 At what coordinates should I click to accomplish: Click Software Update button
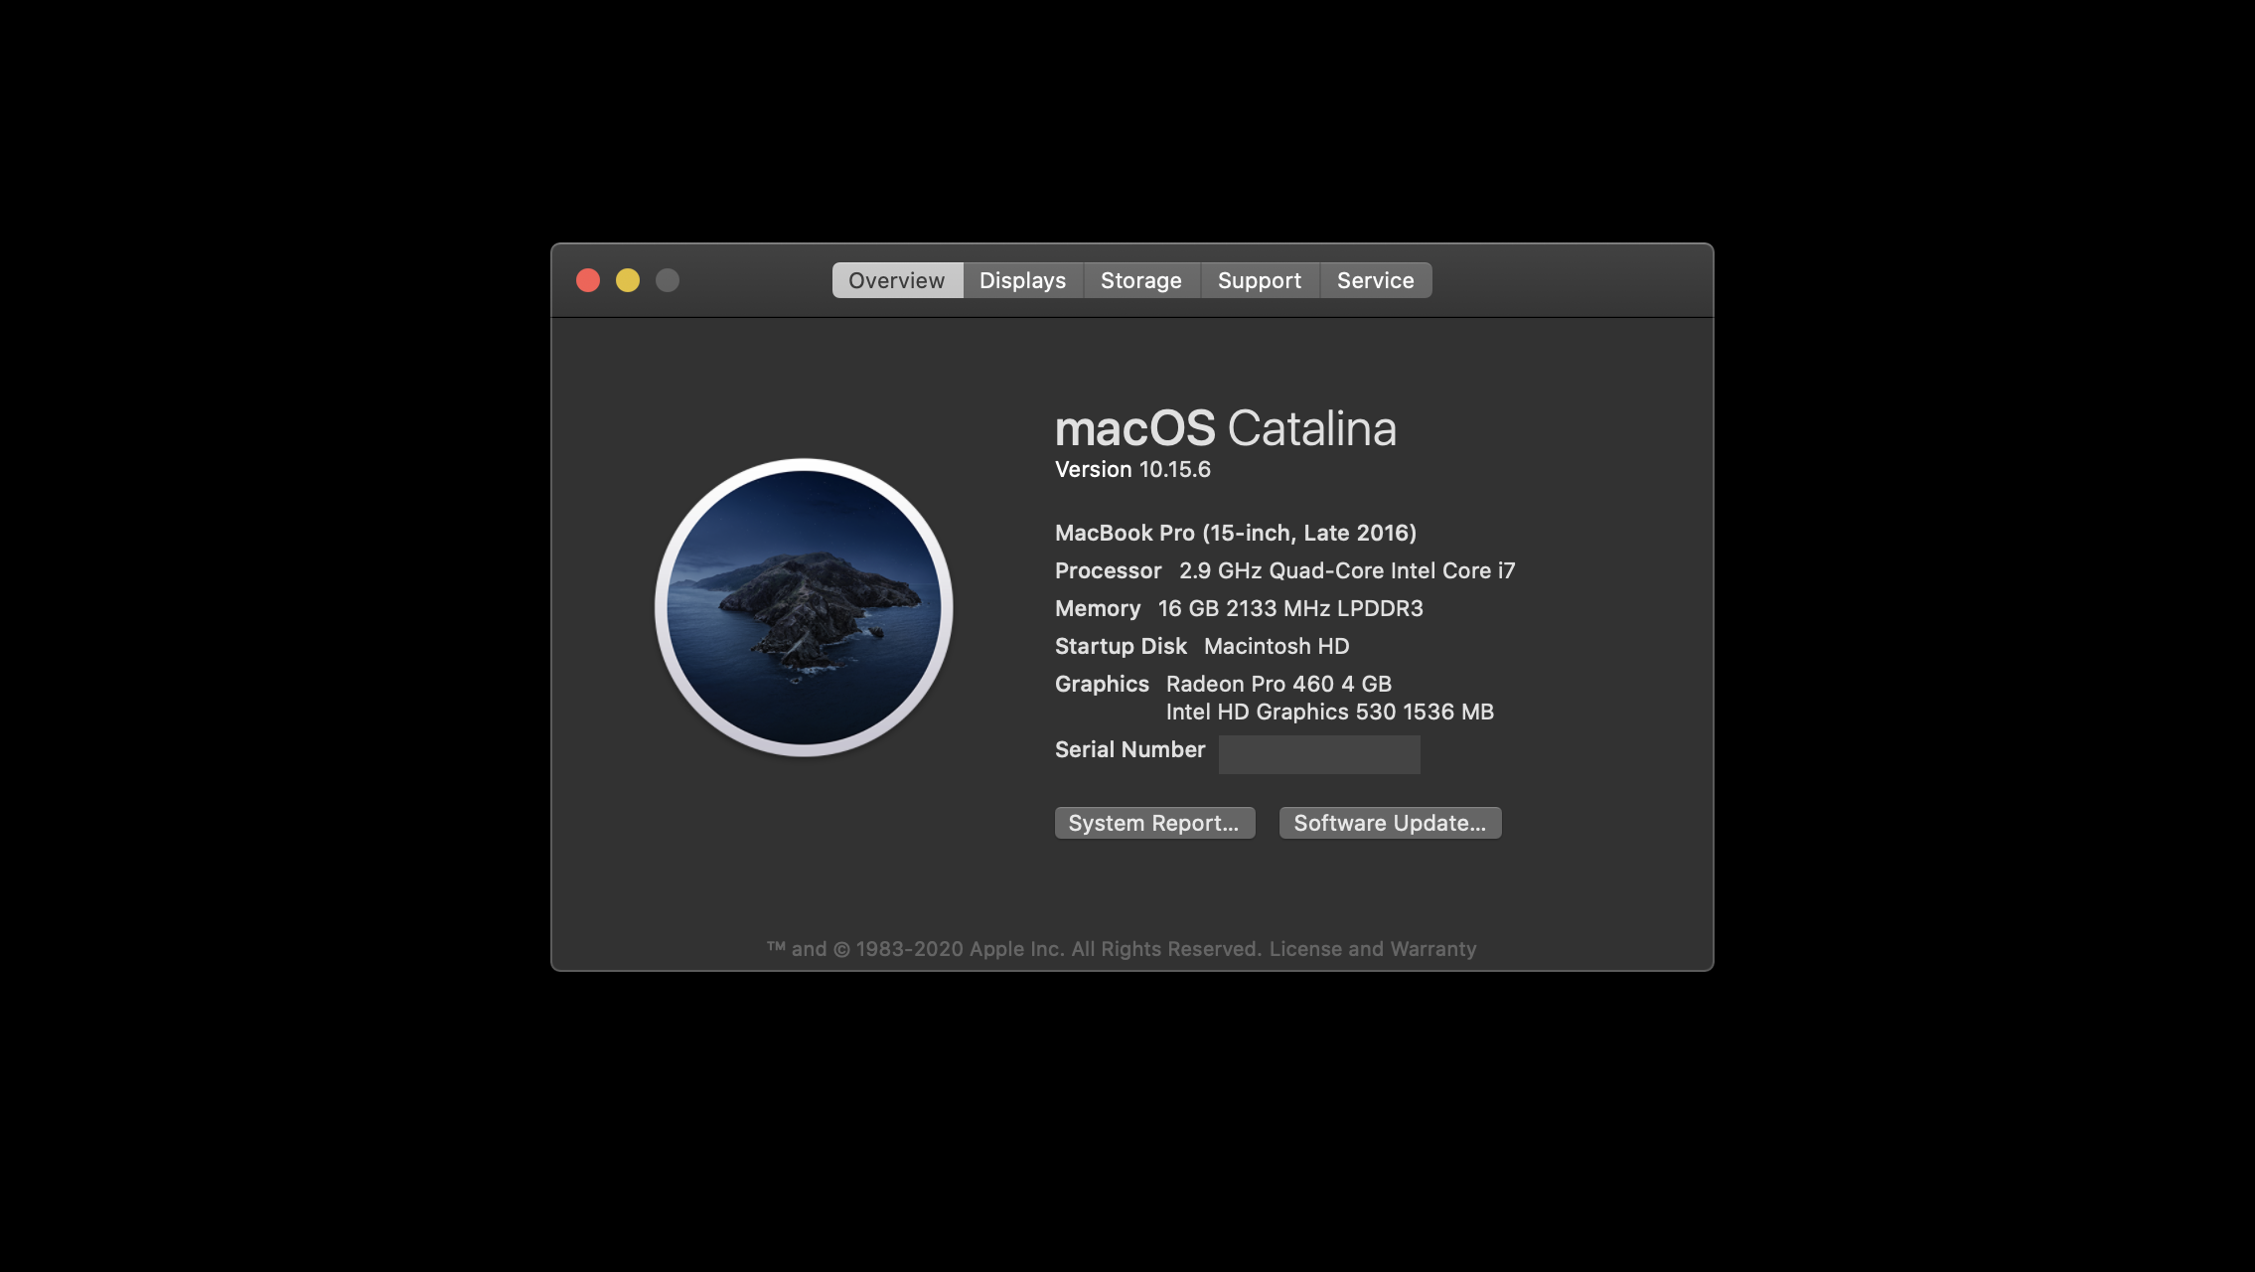1389,823
